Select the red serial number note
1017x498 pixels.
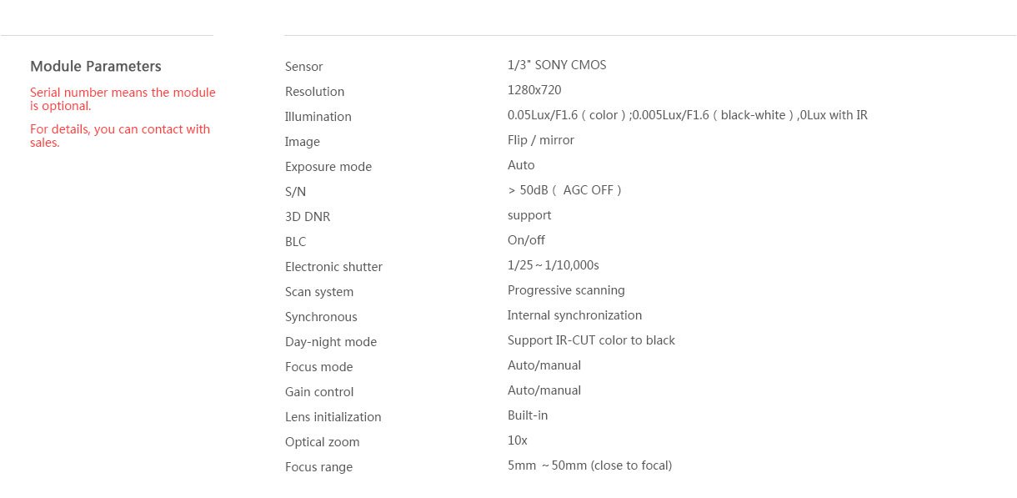point(123,99)
